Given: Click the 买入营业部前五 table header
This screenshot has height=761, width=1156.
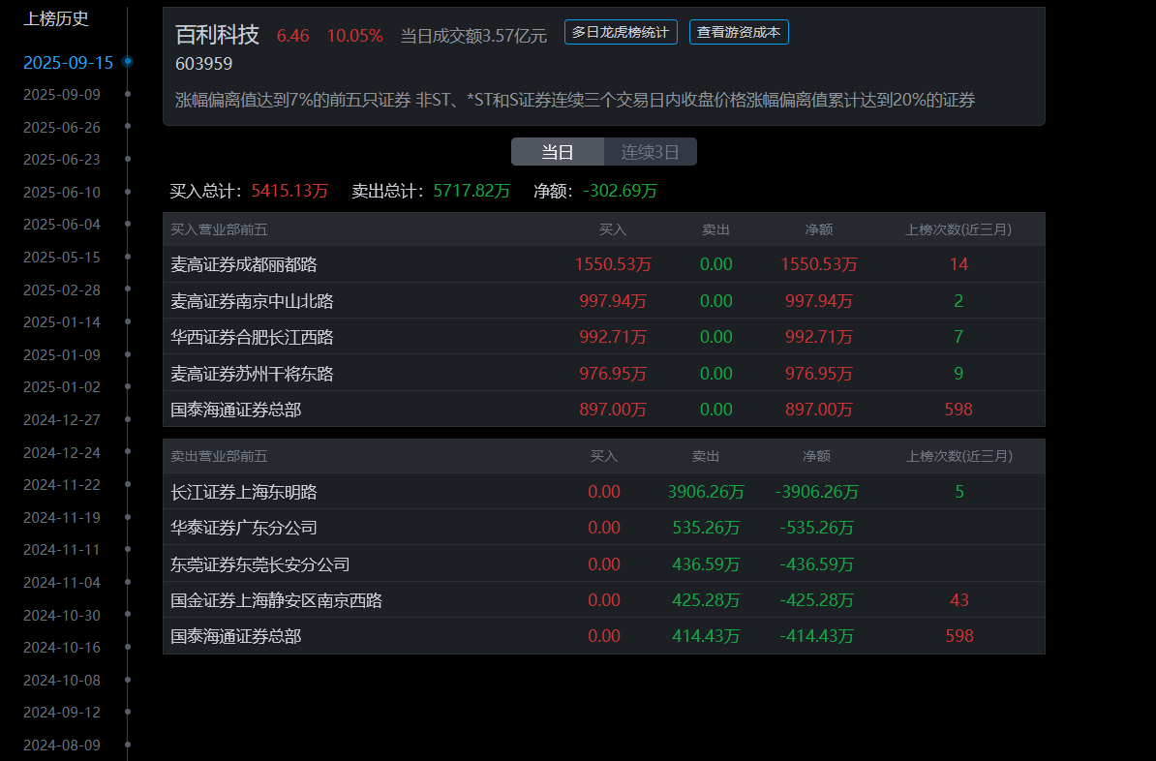Looking at the screenshot, I should 219,230.
